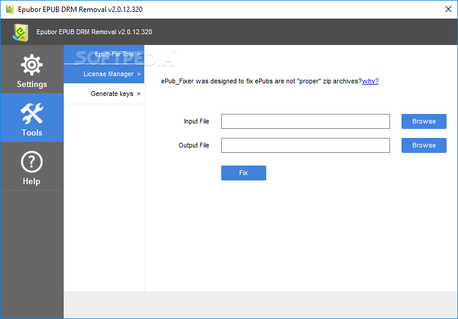Expand the Epub-Fix Tool arrow
The width and height of the screenshot is (458, 319).
point(139,55)
